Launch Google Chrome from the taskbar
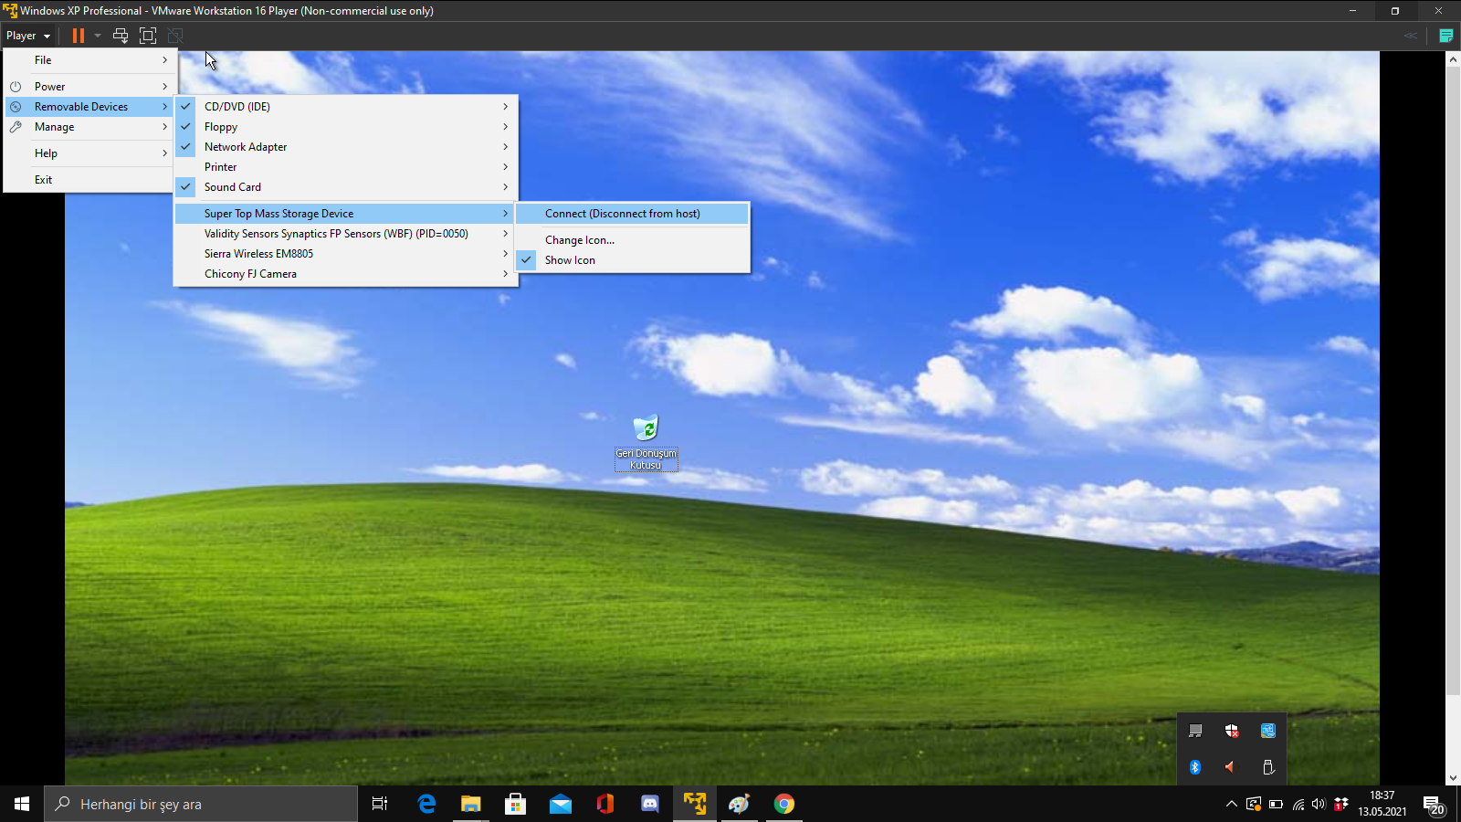Image resolution: width=1461 pixels, height=822 pixels. pyautogui.click(x=784, y=804)
